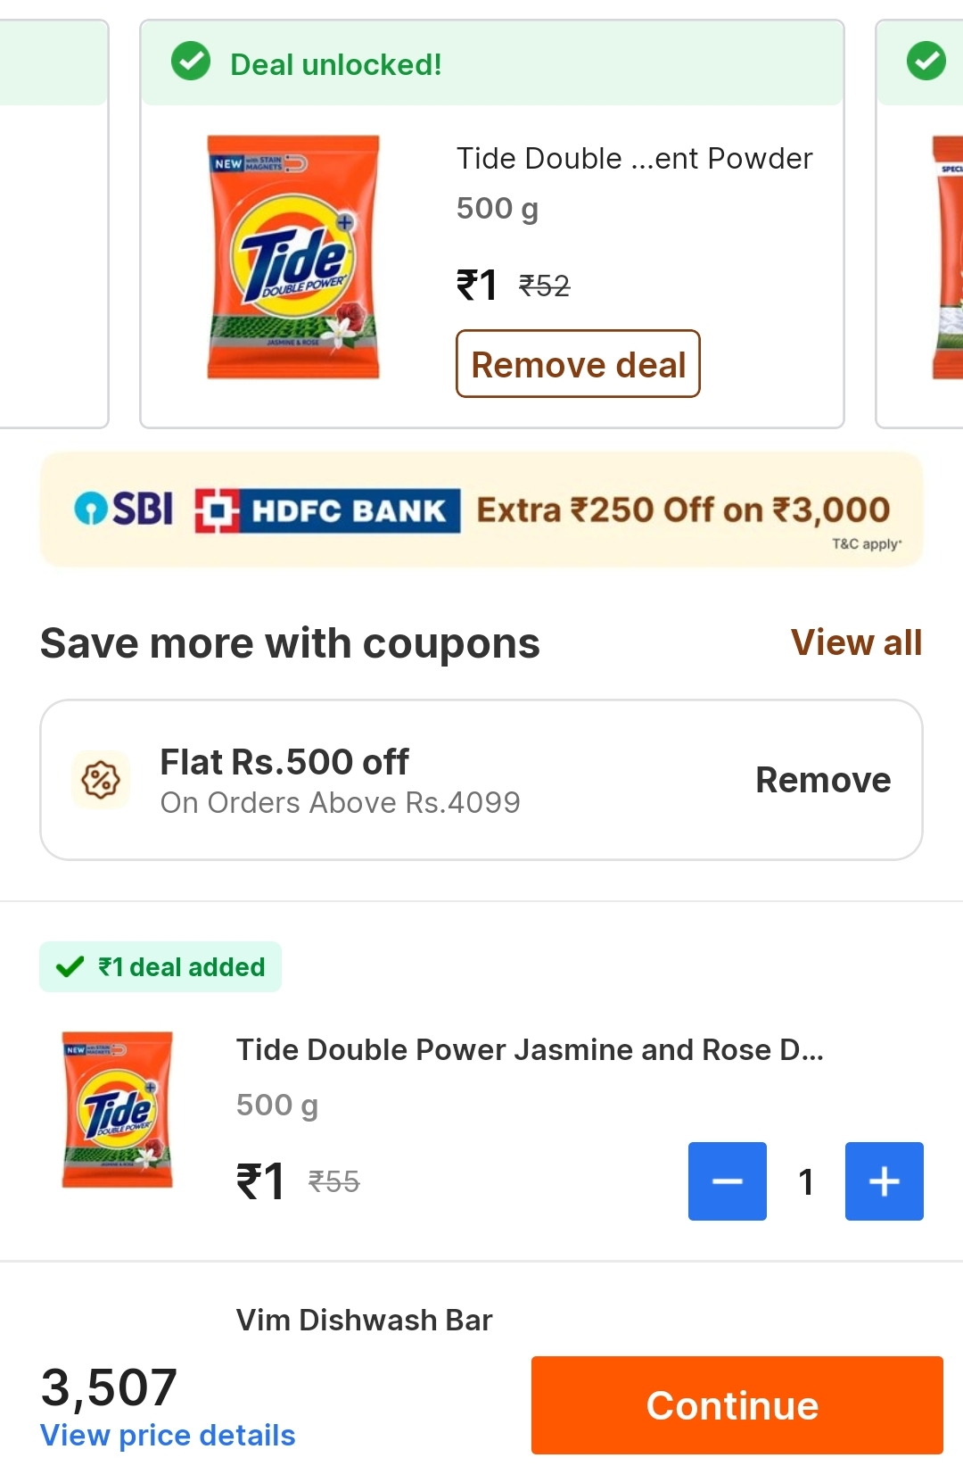This screenshot has width=963, height=1466.
Task: Open View all coupons
Action: pos(855,642)
